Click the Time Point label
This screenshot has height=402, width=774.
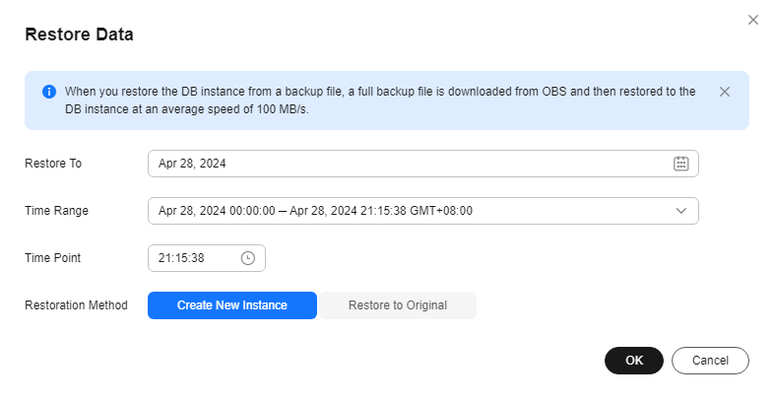coord(53,258)
